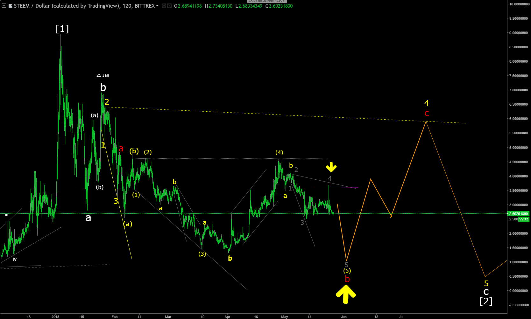
Task: Select the iv wave label
Action: click(15, 259)
